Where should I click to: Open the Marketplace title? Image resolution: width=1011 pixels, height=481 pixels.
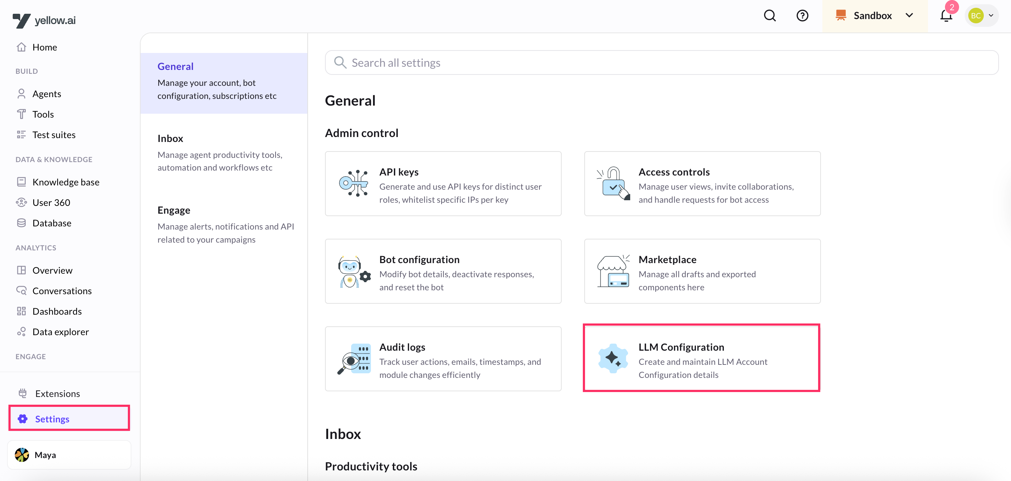point(667,259)
